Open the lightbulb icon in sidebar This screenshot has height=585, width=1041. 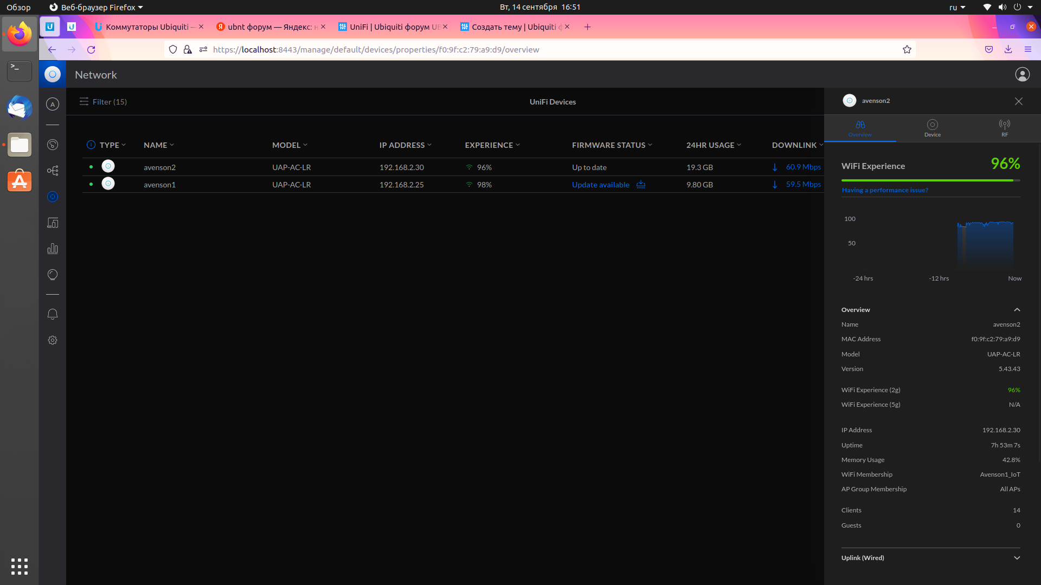[x=53, y=275]
